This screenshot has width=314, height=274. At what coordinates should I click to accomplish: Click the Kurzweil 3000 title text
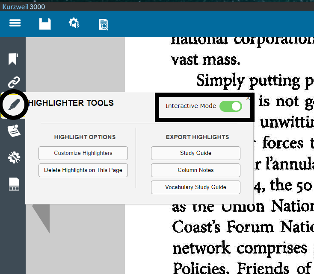pyautogui.click(x=24, y=7)
